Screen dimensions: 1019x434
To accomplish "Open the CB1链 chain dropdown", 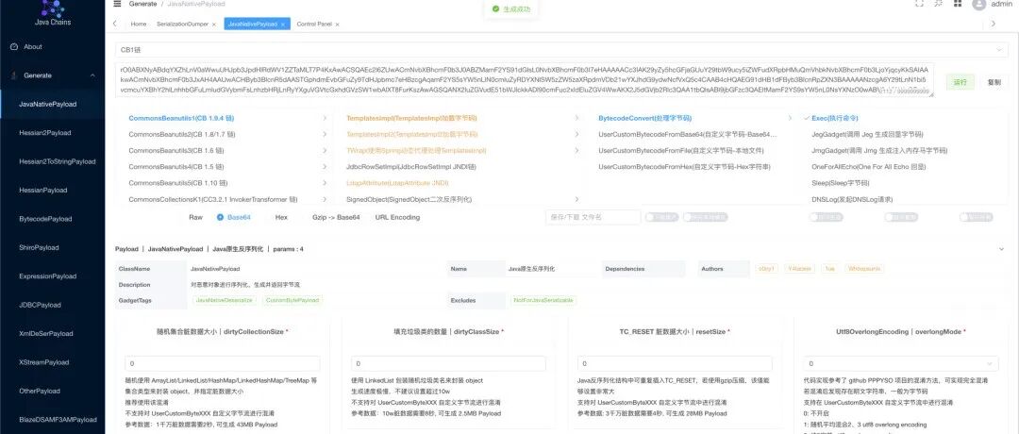I will click(x=561, y=49).
